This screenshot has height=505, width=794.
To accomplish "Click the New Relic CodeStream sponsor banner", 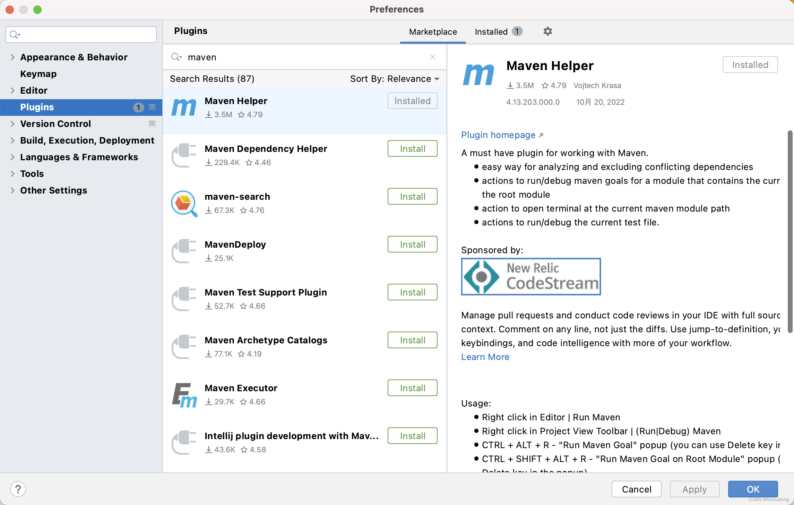I will pyautogui.click(x=531, y=276).
